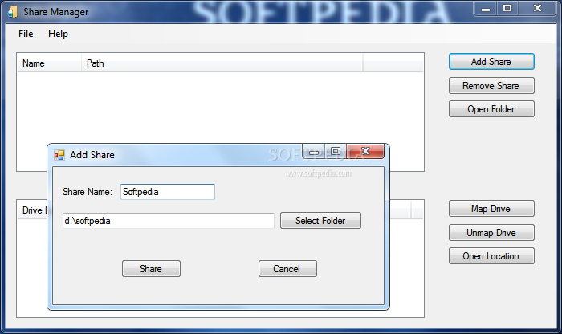Click the Add Share button
Image resolution: width=562 pixels, height=334 pixels.
coord(491,62)
